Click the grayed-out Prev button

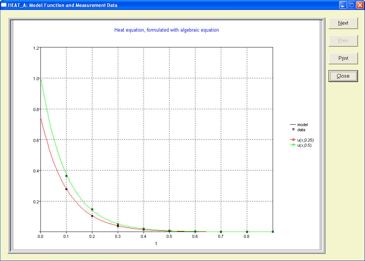click(x=343, y=40)
